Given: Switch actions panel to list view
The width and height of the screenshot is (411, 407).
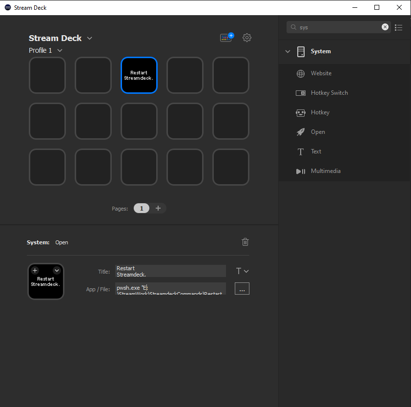Looking at the screenshot, I should click(399, 27).
